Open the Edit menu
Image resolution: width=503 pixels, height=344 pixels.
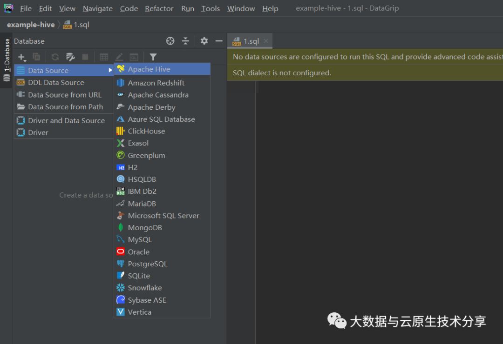pos(45,9)
